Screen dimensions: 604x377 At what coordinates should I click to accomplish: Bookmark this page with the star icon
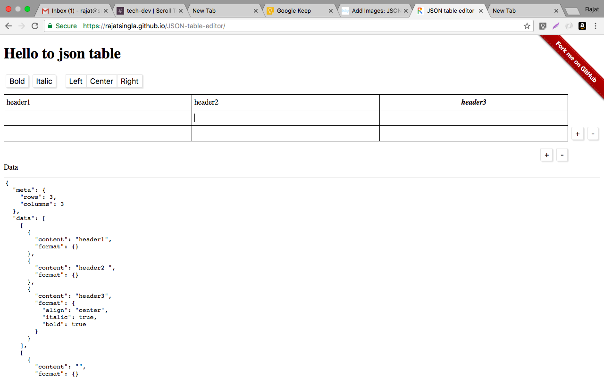point(527,26)
